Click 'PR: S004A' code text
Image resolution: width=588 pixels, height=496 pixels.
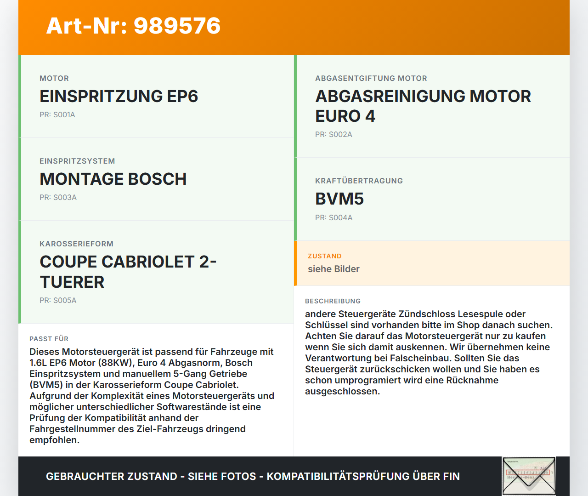pos(334,217)
